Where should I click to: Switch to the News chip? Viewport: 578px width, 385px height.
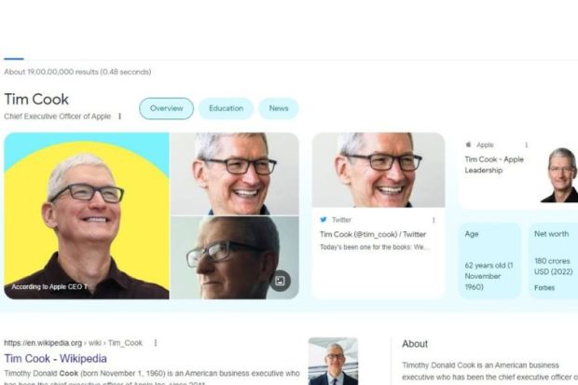279,108
